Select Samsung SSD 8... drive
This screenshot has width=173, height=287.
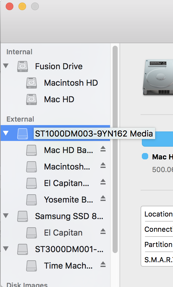[x=55, y=216]
